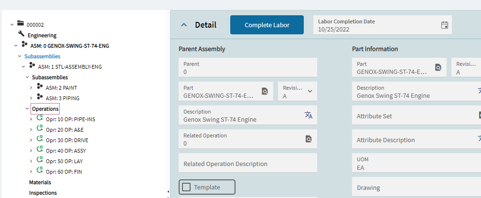Click the assembly icon for ASM: 2 PAINT
The height and width of the screenshot is (198, 481).
pos(40,87)
